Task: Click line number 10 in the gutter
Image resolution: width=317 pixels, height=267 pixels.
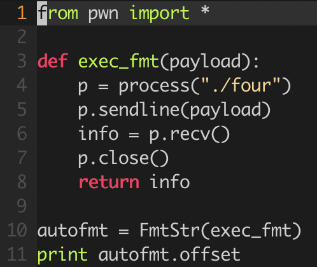Action: (17, 230)
